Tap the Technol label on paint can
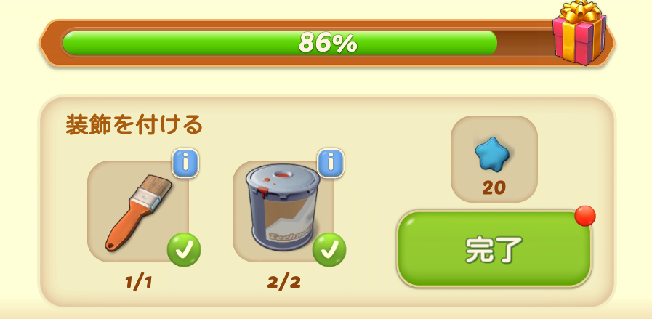Image resolution: width=652 pixels, height=319 pixels. [290, 235]
